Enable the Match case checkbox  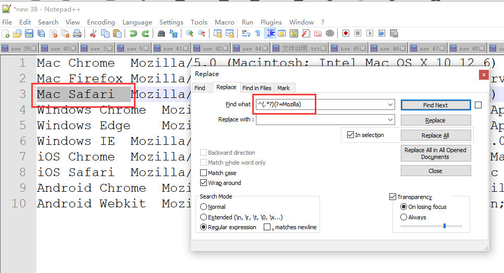coord(203,173)
